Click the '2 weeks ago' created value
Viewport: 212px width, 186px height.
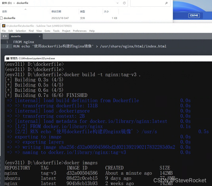pos(119,183)
